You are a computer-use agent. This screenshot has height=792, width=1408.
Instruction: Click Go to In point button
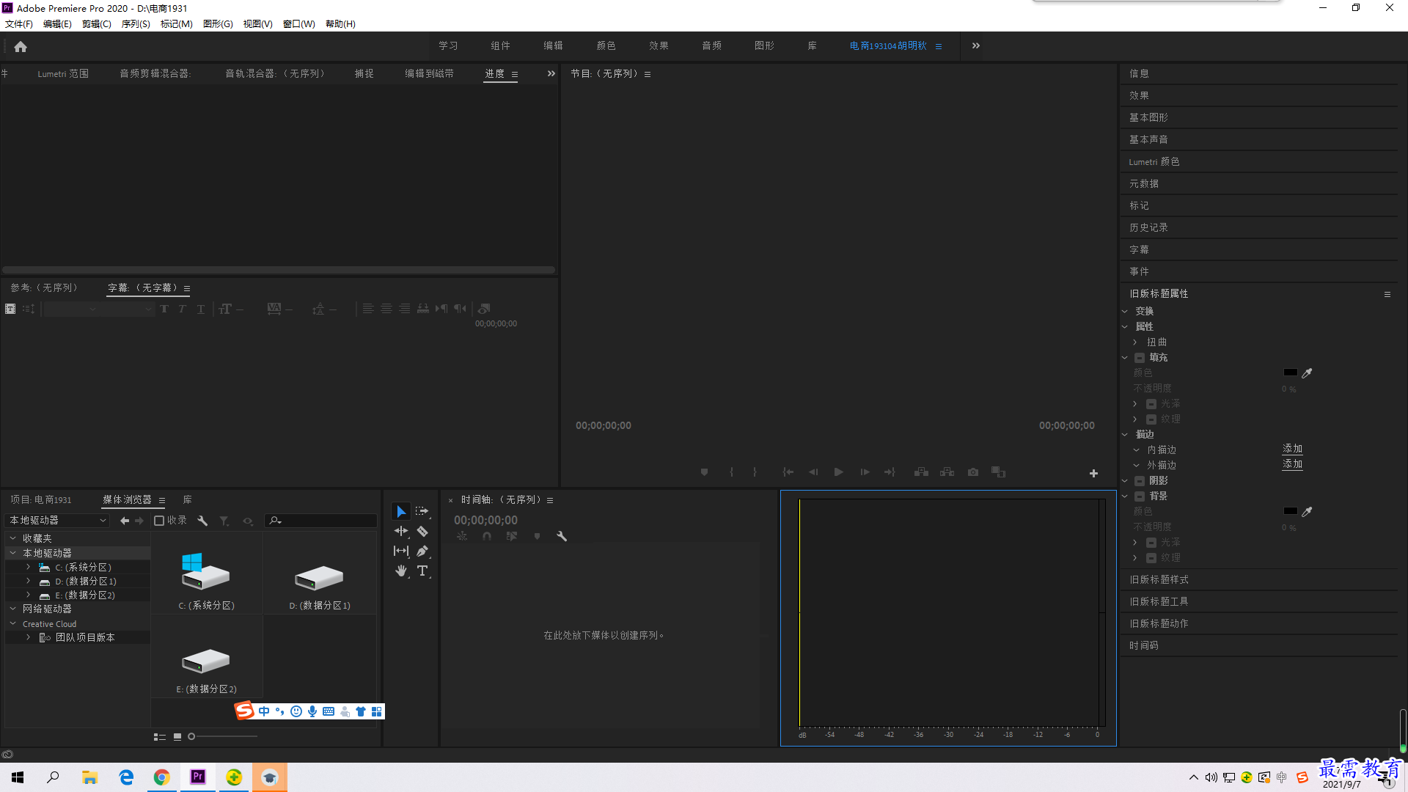coord(788,472)
